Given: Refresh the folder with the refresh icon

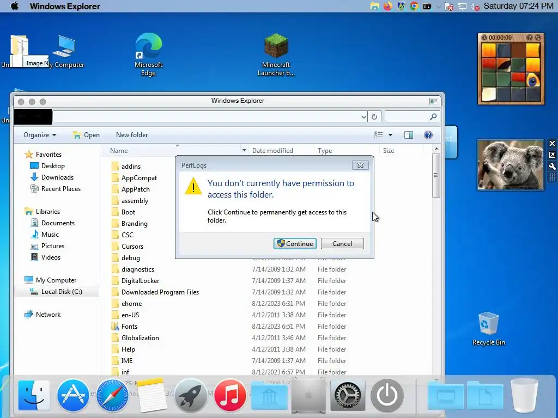Looking at the screenshot, I should [374, 116].
